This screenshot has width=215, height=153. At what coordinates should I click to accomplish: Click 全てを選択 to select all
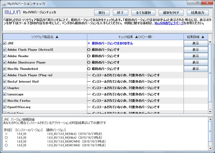[x=143, y=13]
